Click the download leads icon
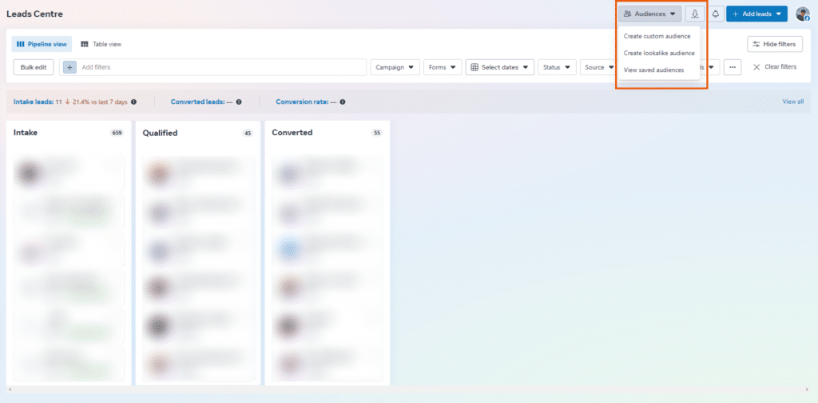This screenshot has width=818, height=403. pyautogui.click(x=695, y=14)
